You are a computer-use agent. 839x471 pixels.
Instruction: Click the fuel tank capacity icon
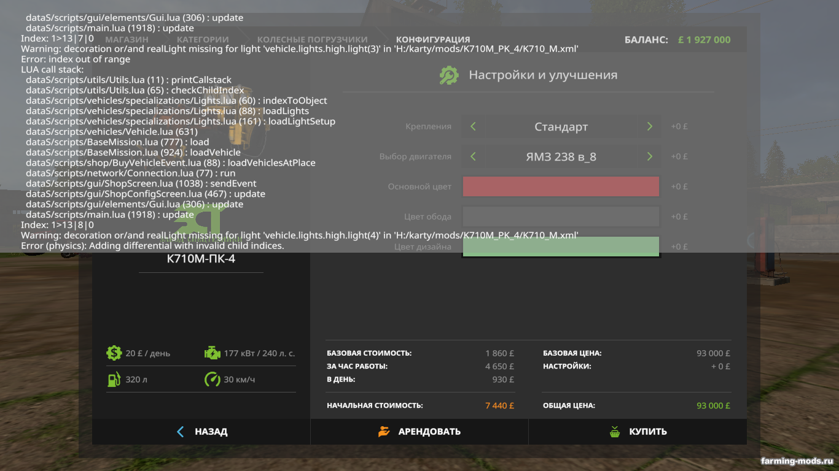114,379
